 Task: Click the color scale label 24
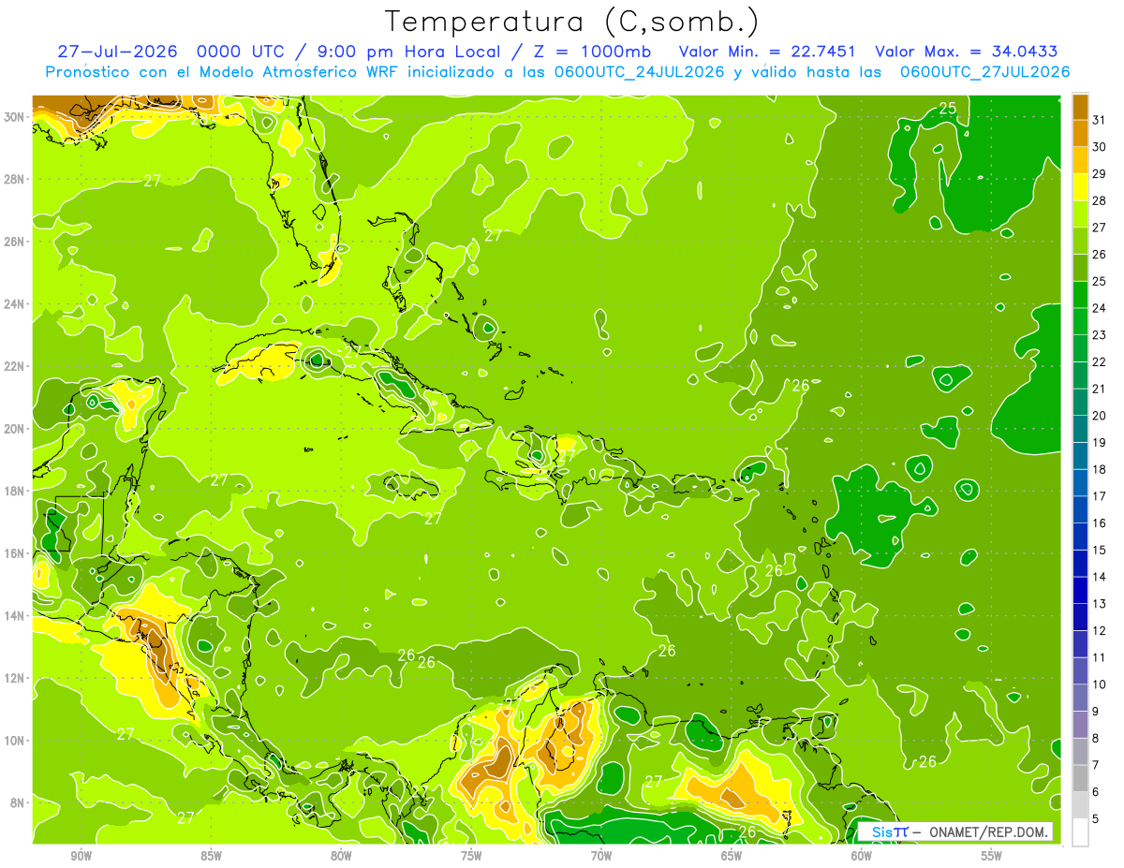[1099, 308]
